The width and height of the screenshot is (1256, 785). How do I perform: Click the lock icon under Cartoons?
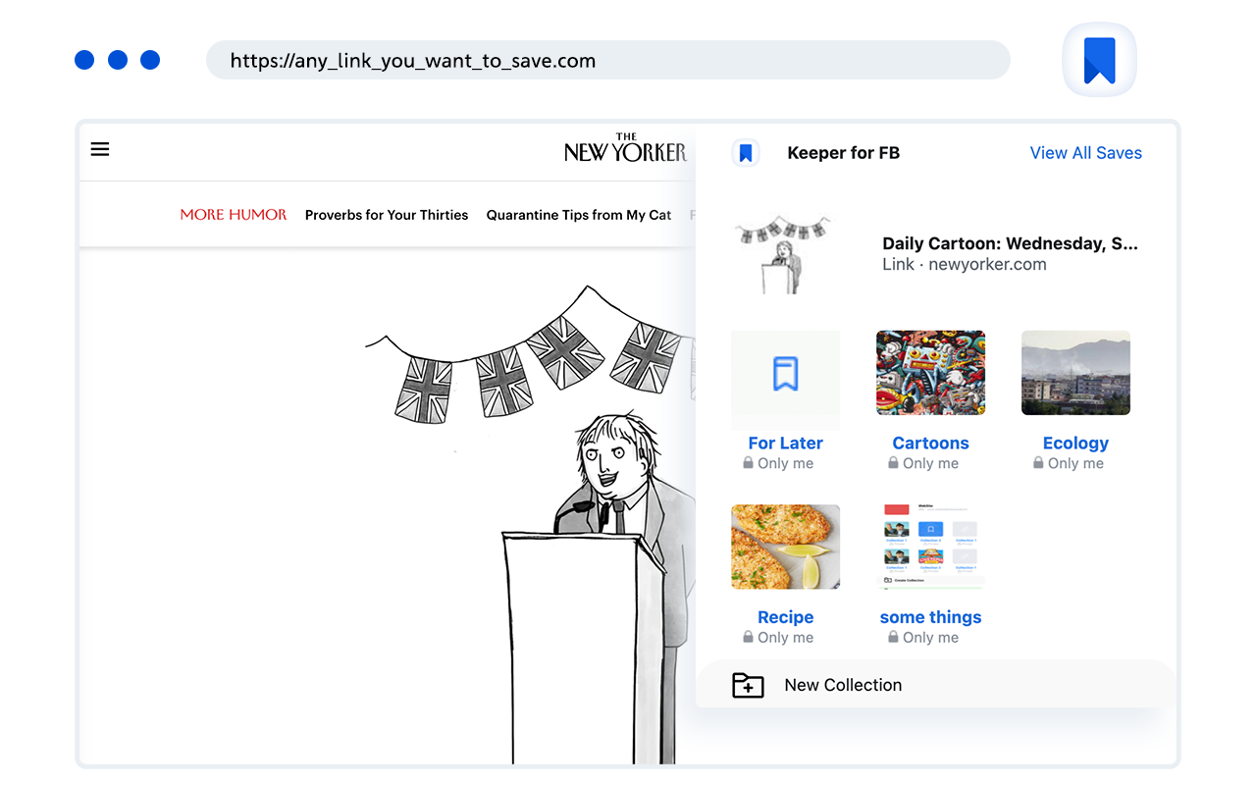coord(893,462)
